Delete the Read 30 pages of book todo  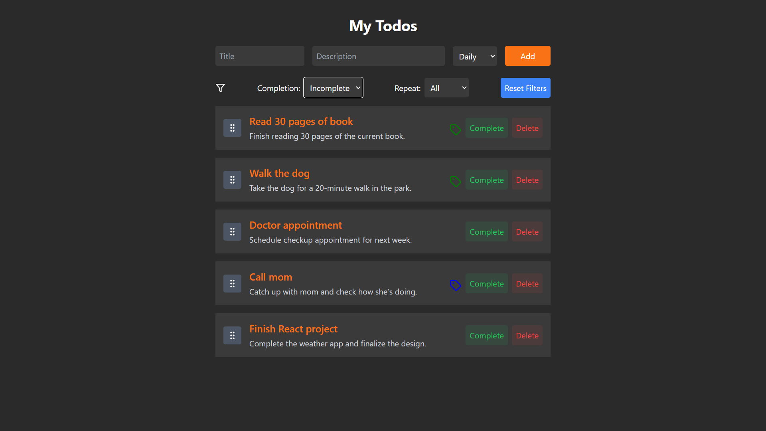click(x=527, y=128)
